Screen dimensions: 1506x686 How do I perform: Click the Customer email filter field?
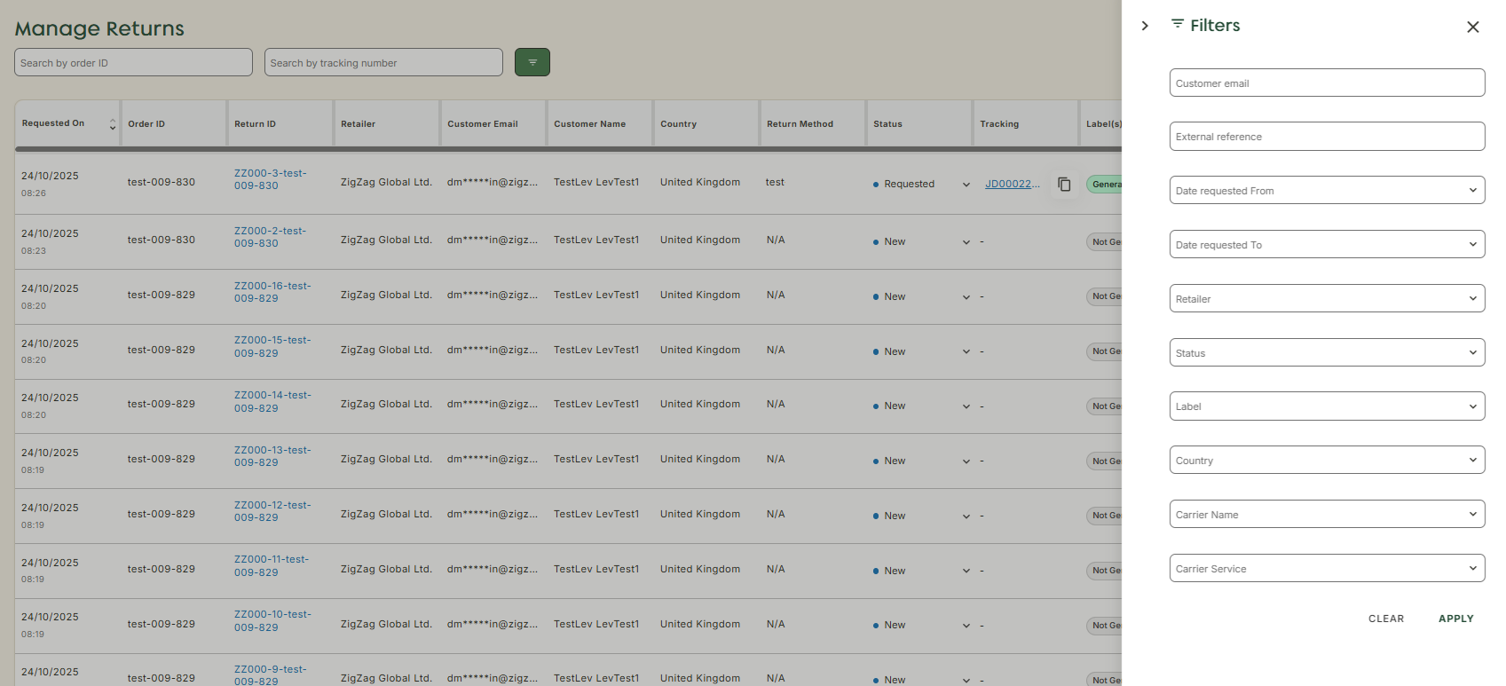click(1326, 83)
